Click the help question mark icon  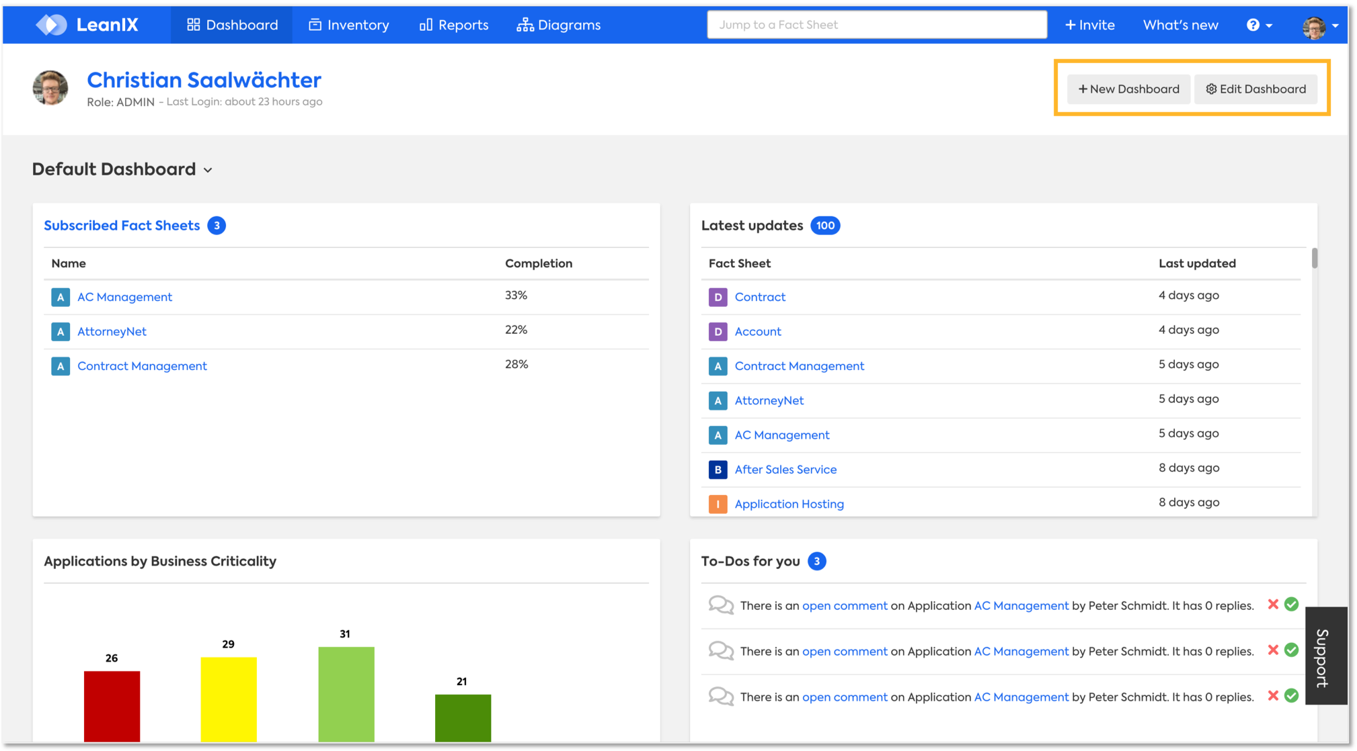coord(1253,25)
